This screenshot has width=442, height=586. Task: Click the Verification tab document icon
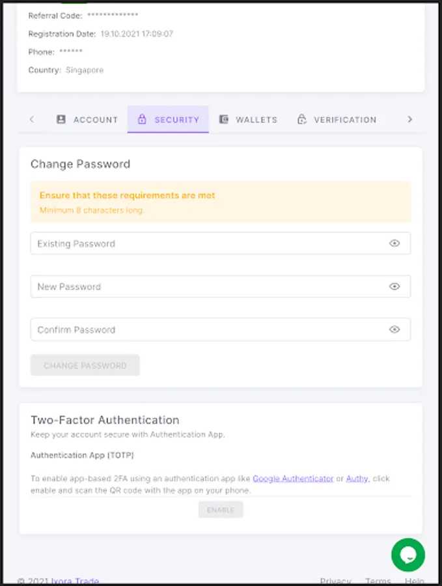(x=301, y=120)
